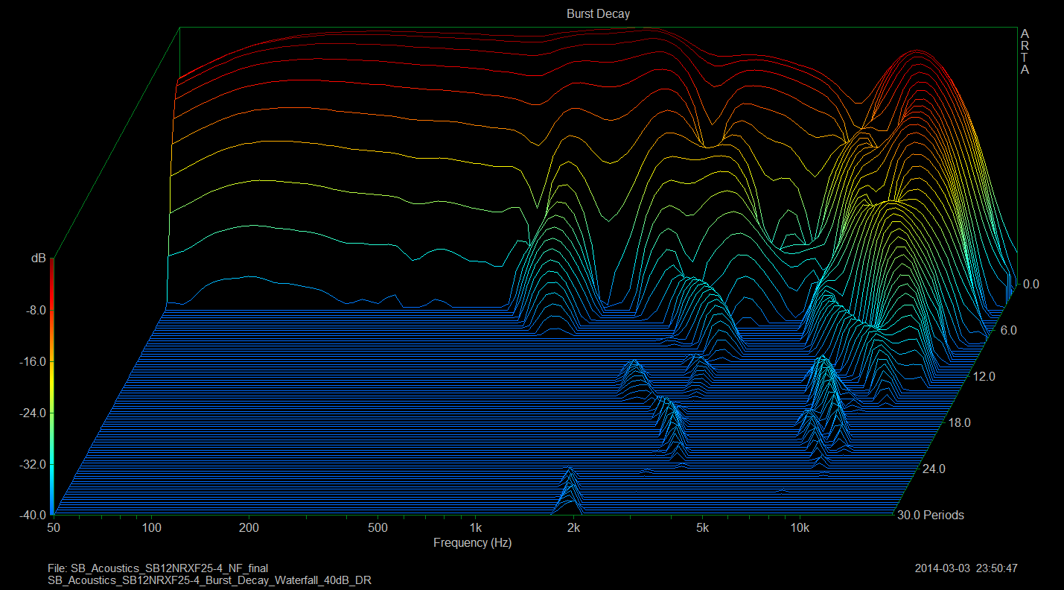Screen dimensions: 1064x590
Task: Click the 0.0 periods axis label
Action: [x=1030, y=284]
